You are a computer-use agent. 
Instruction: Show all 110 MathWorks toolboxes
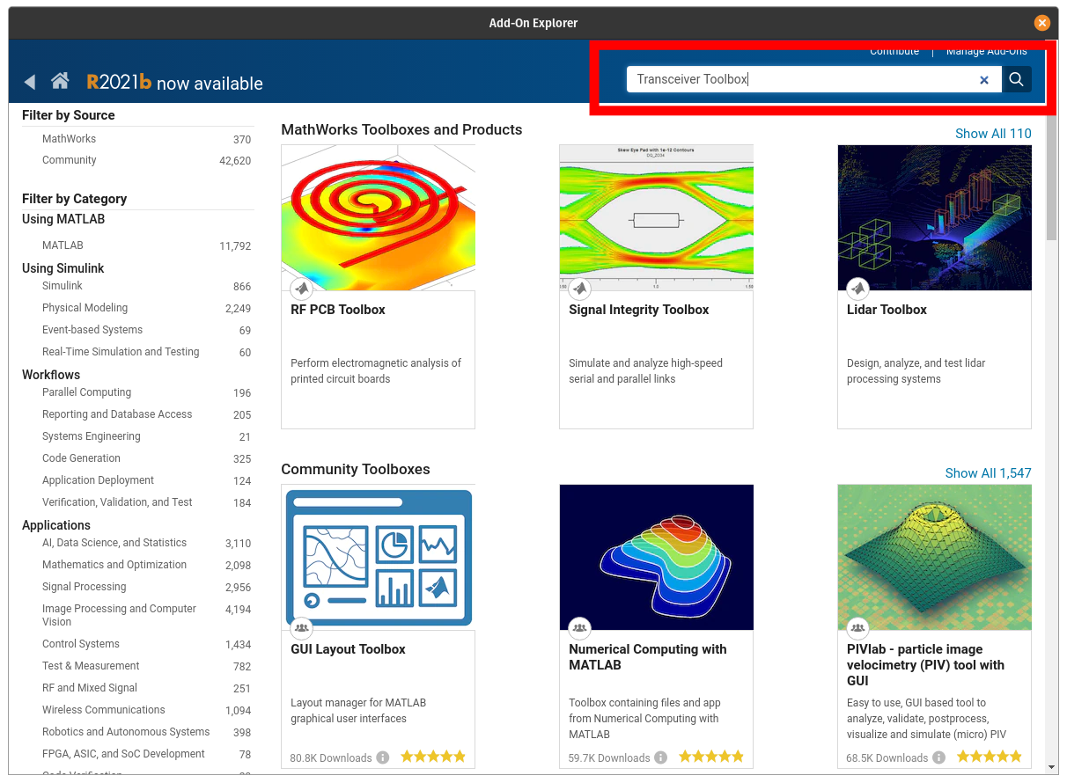point(993,133)
